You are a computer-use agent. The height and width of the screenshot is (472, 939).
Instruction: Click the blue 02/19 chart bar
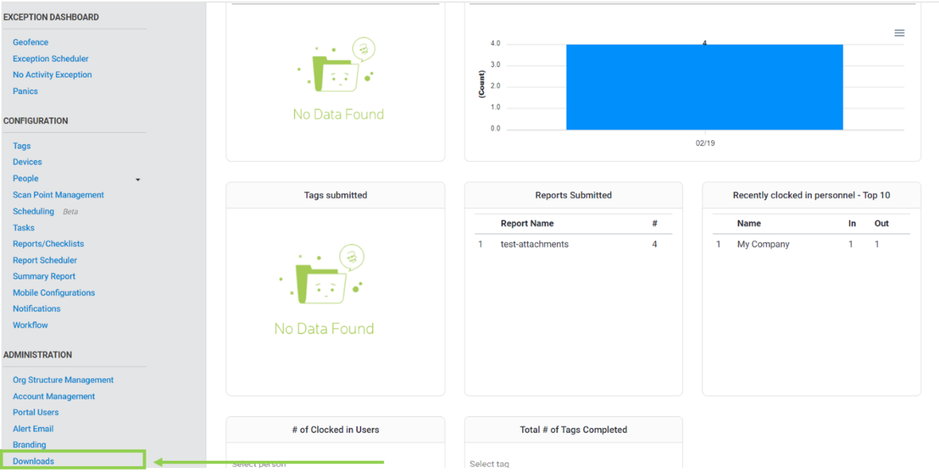(x=704, y=85)
